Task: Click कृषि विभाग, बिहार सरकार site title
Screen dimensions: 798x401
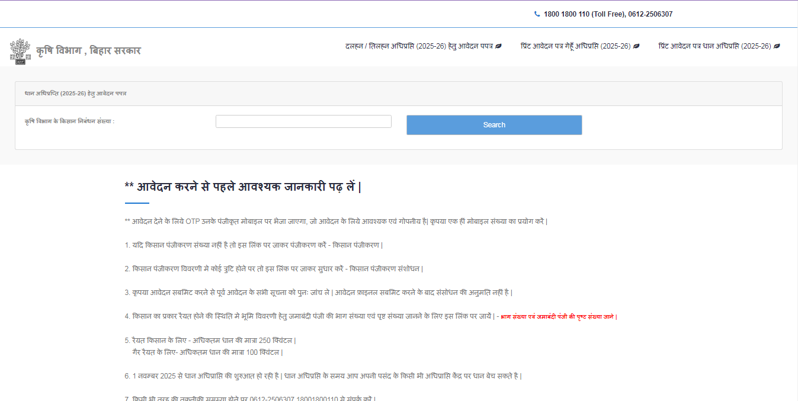Action: pos(87,50)
